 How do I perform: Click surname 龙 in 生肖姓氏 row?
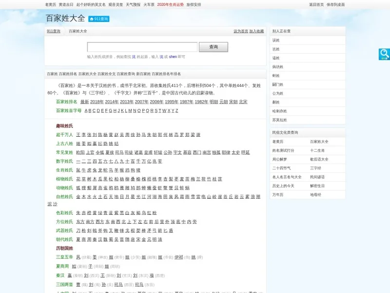tap(100, 170)
